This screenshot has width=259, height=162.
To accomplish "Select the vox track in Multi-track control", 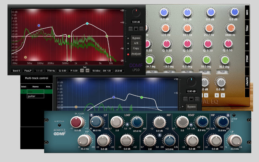I will tap(35, 92).
